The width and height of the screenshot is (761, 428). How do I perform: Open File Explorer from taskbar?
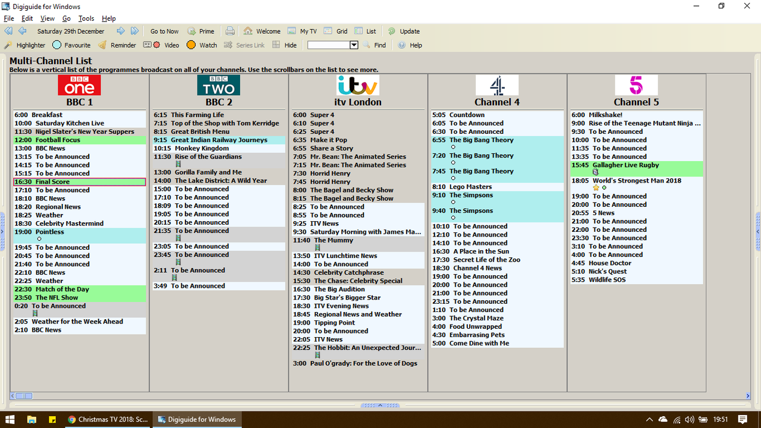[32, 419]
